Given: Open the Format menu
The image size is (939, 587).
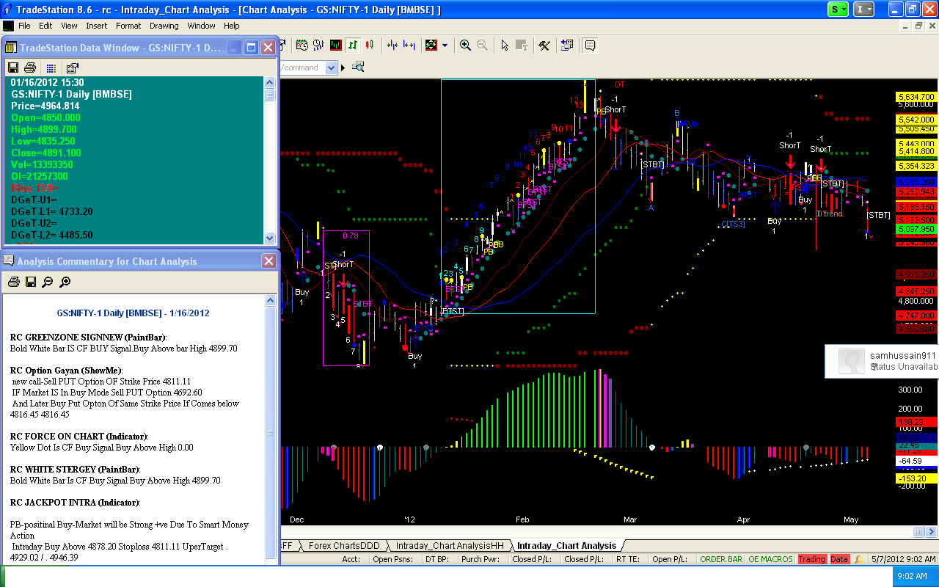Looking at the screenshot, I should coord(128,26).
